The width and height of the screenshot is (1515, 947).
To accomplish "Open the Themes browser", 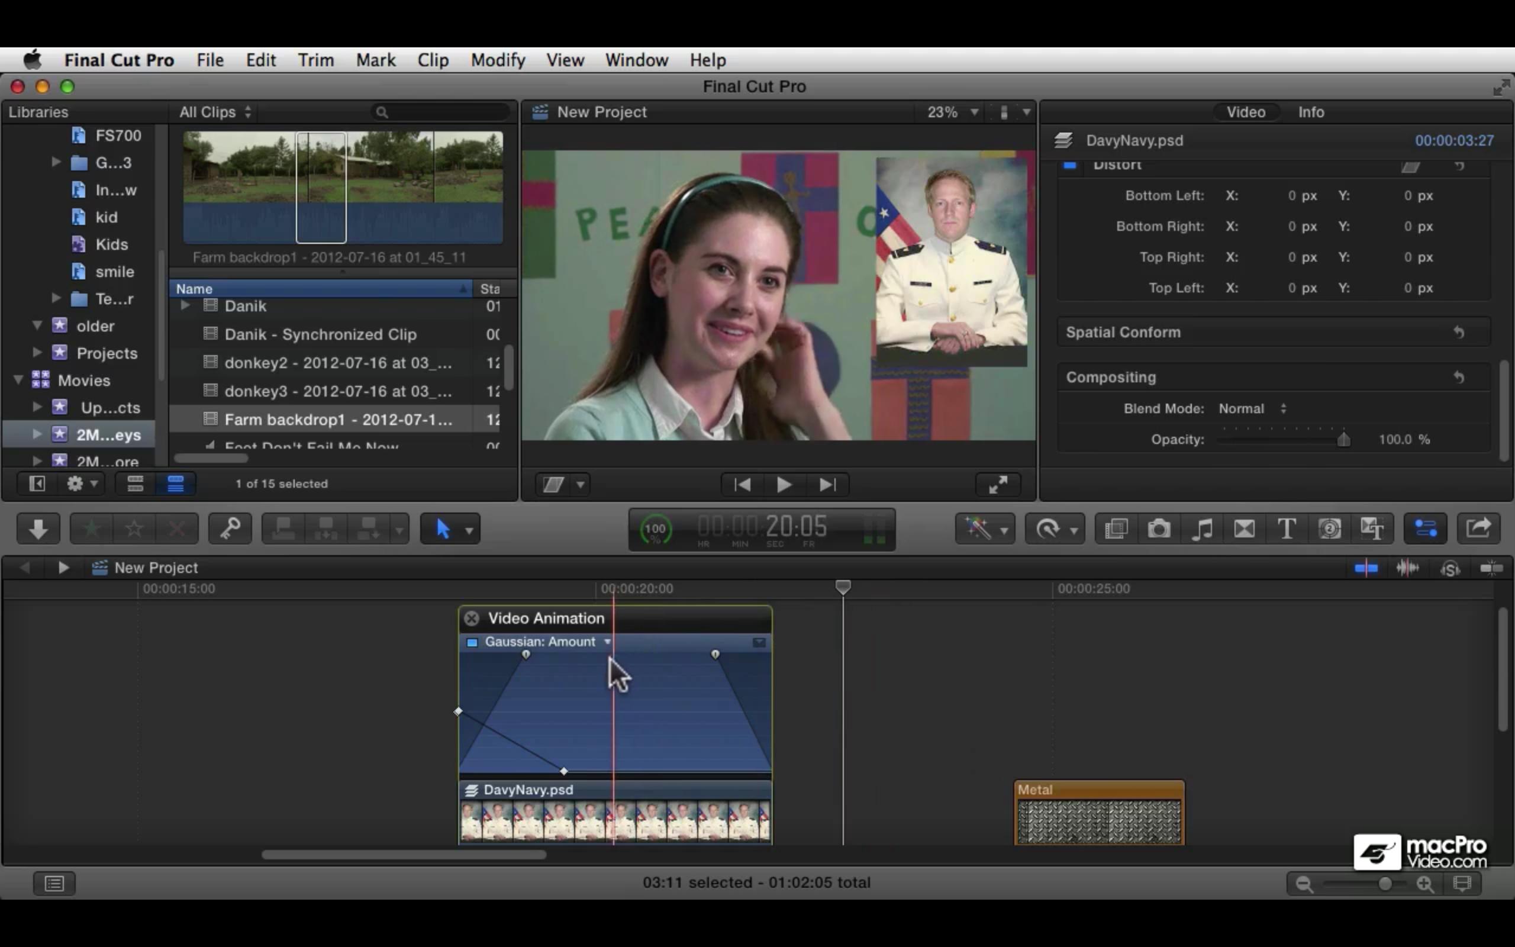I will (1372, 529).
